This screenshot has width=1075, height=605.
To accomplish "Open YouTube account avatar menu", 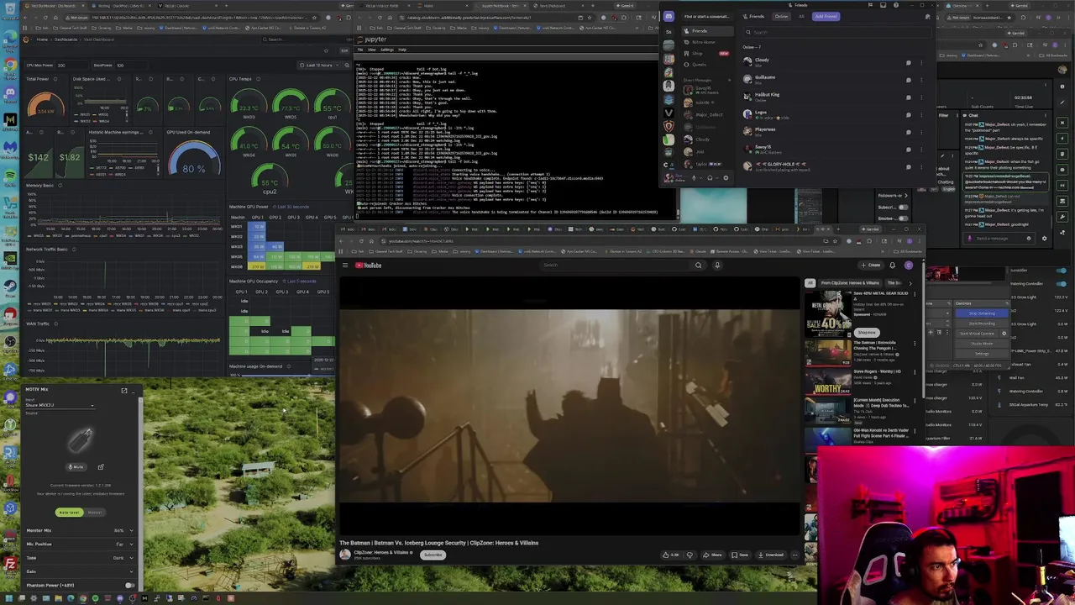I will pos(908,265).
